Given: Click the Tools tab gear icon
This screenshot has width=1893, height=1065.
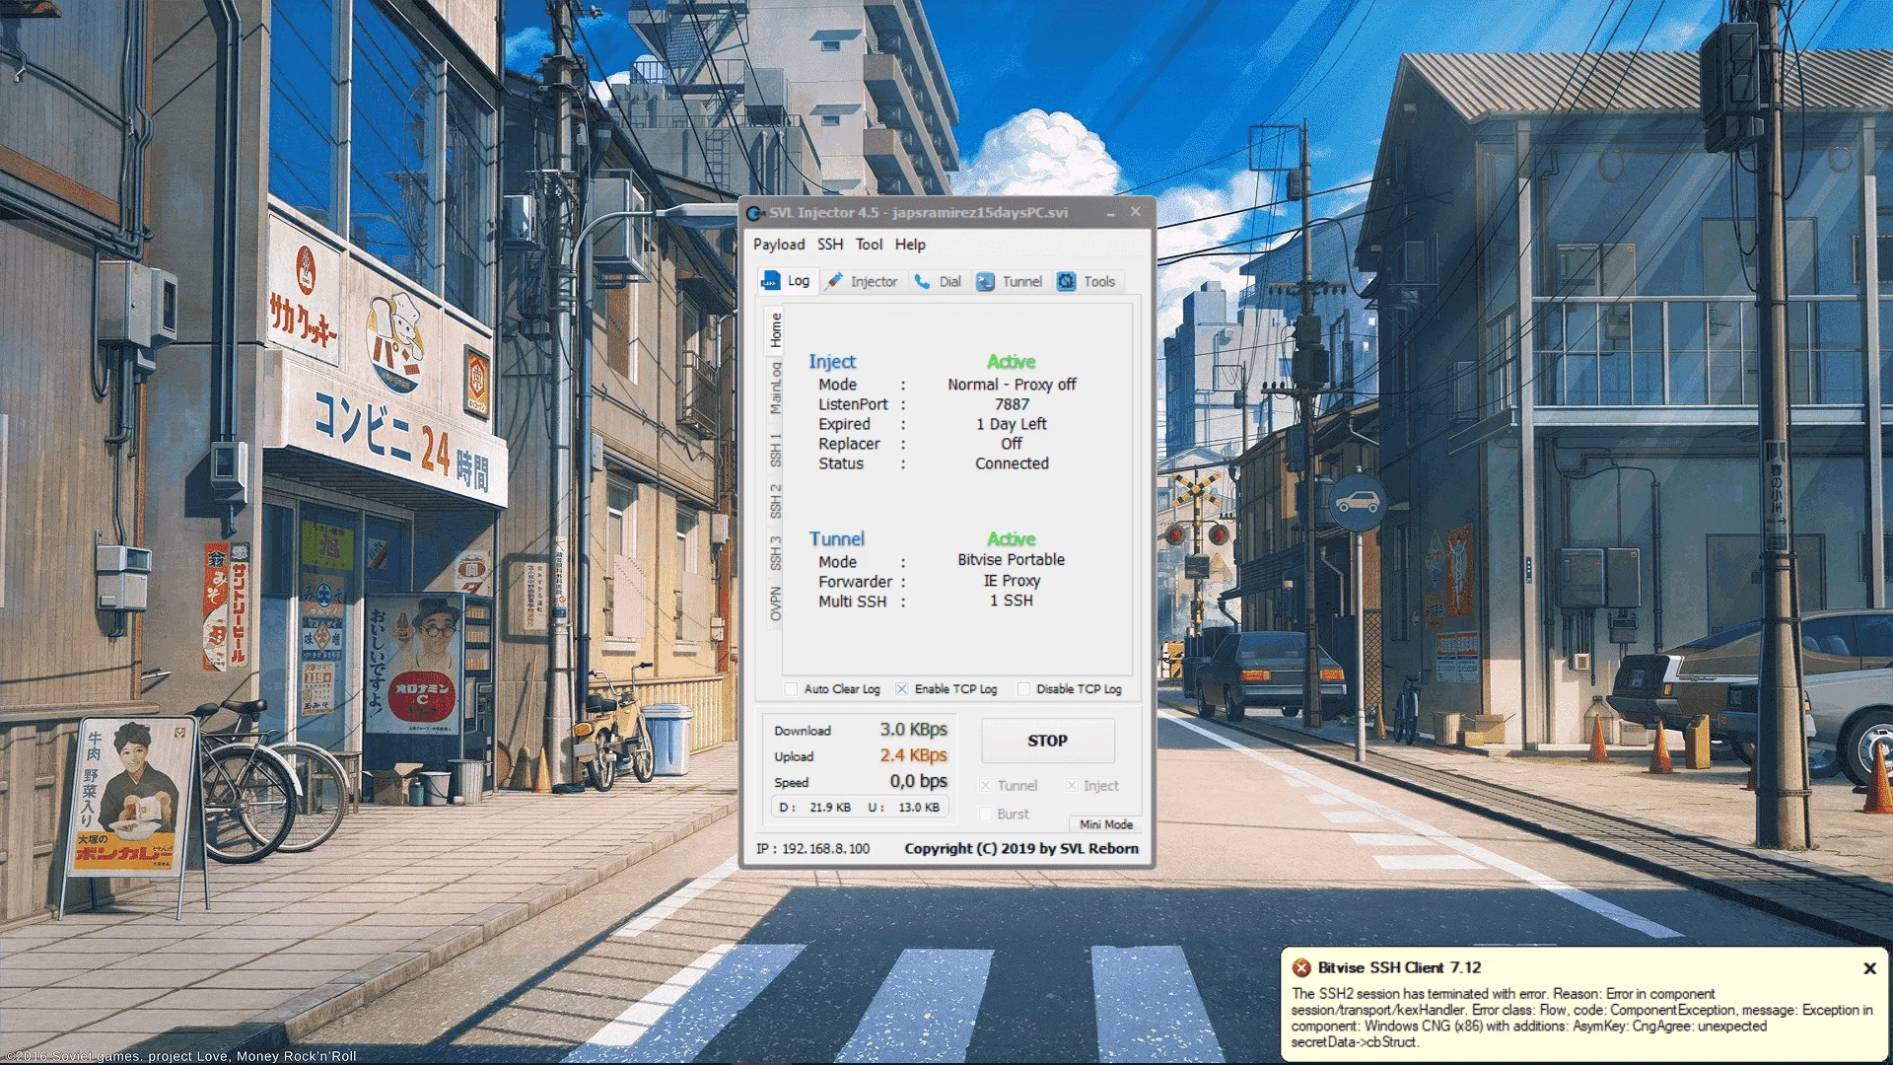Looking at the screenshot, I should pos(1067,282).
